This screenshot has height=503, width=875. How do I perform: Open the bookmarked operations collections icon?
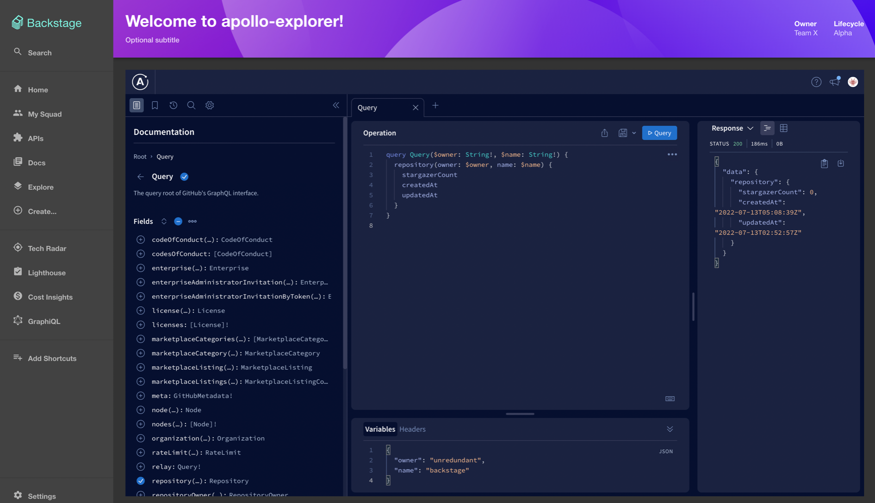tap(155, 105)
